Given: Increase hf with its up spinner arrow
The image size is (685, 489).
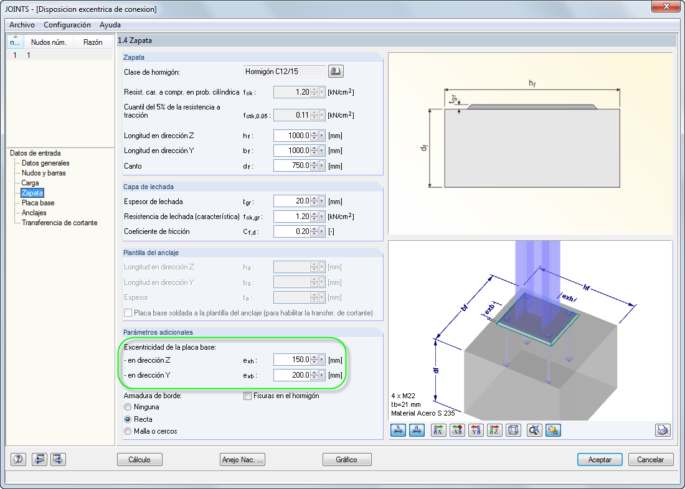Looking at the screenshot, I should [x=314, y=133].
